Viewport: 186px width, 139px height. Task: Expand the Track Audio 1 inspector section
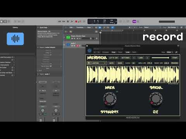click(38, 74)
